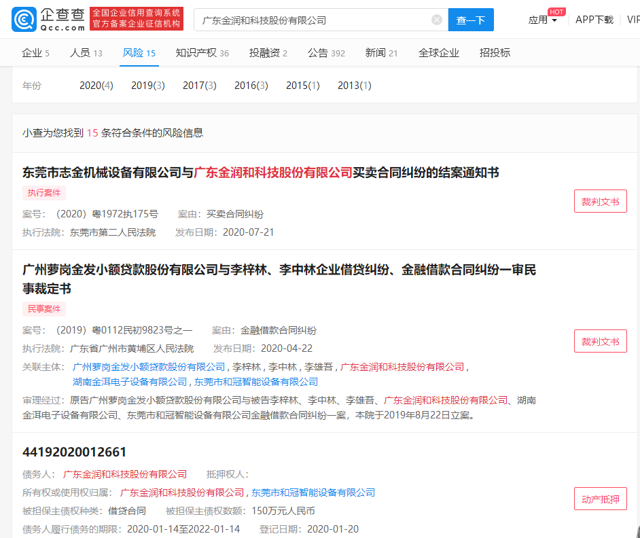The height and width of the screenshot is (538, 640).
Task: Click the 15 result count text
Action: tap(92, 132)
